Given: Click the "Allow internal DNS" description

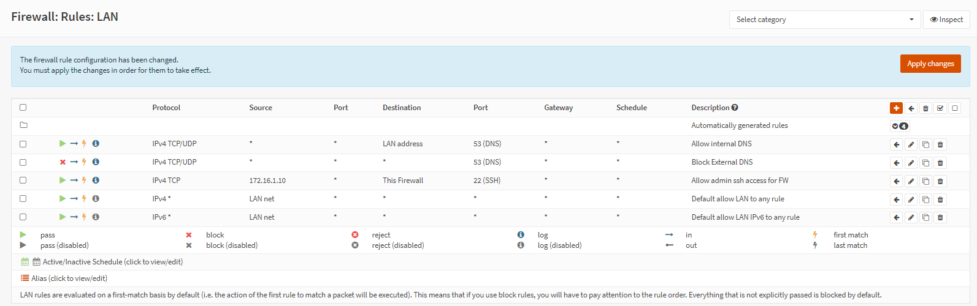Looking at the screenshot, I should tap(721, 144).
